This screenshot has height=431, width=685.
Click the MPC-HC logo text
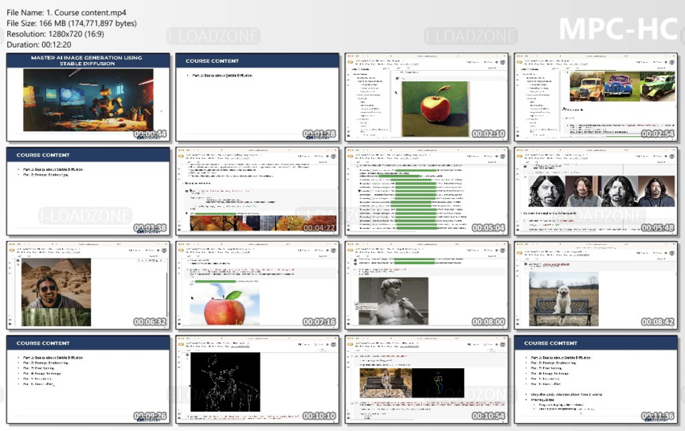click(618, 29)
